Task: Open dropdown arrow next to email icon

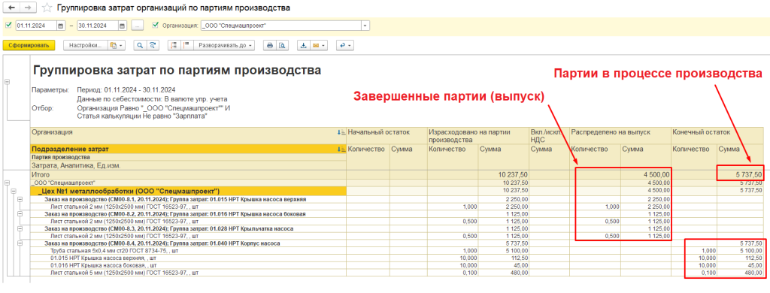Action: 324,45
